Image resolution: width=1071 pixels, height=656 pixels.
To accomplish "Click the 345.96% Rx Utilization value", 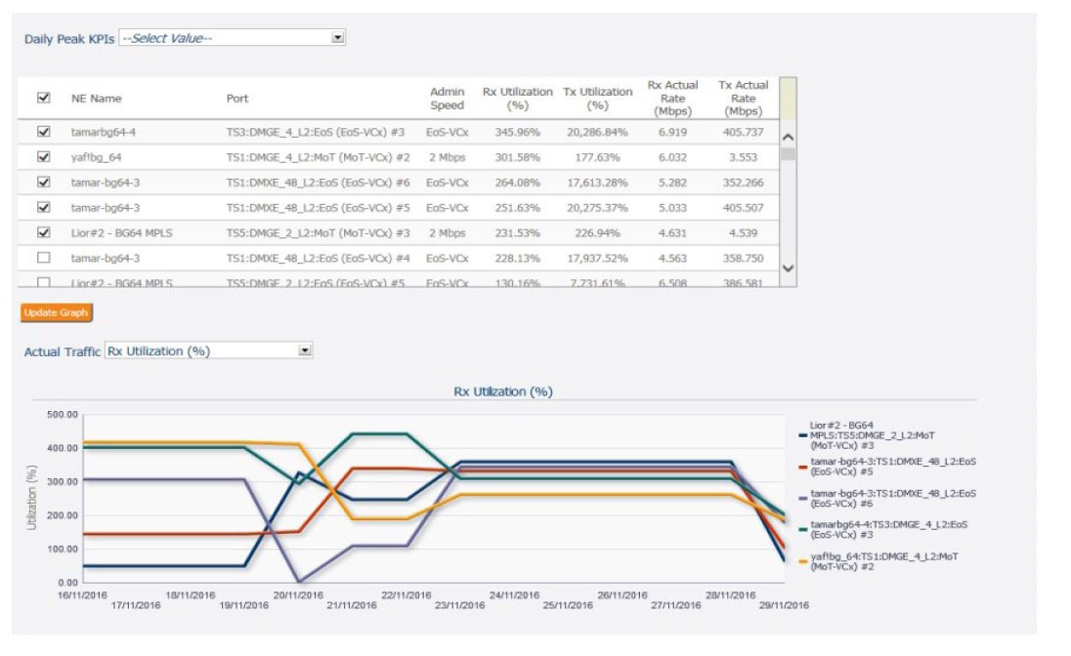I will [517, 132].
